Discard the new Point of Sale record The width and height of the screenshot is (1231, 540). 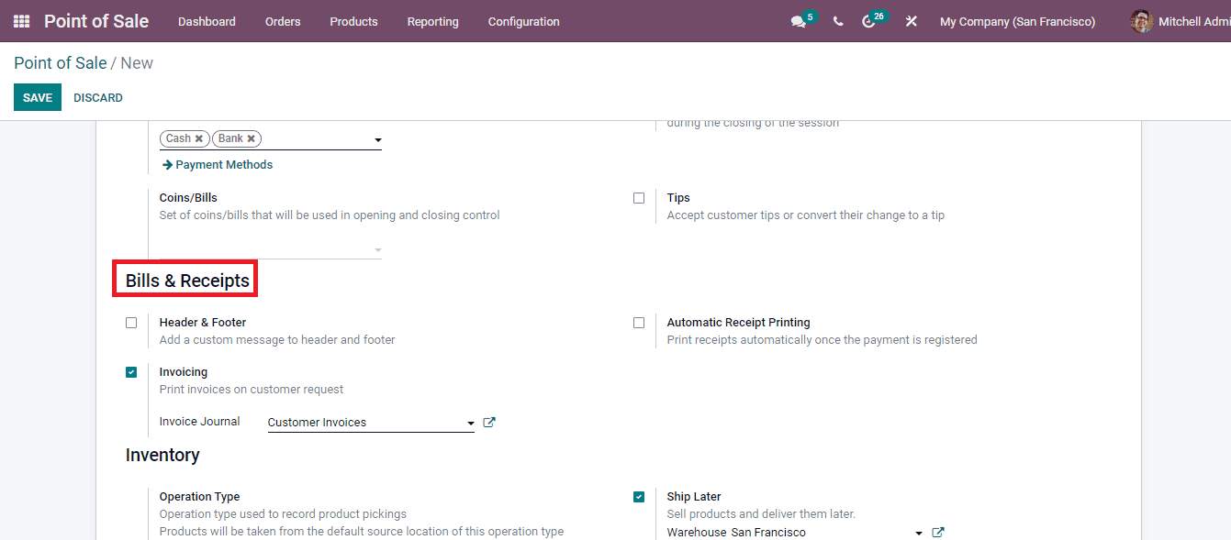[x=97, y=97]
